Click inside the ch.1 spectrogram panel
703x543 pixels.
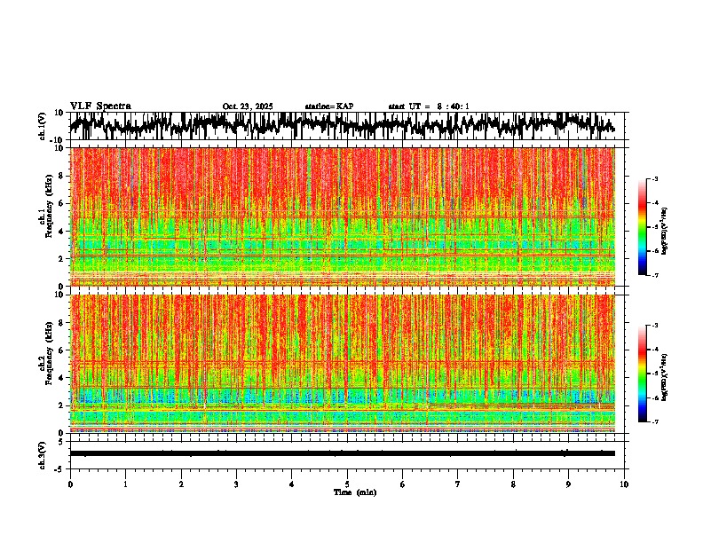(x=343, y=216)
